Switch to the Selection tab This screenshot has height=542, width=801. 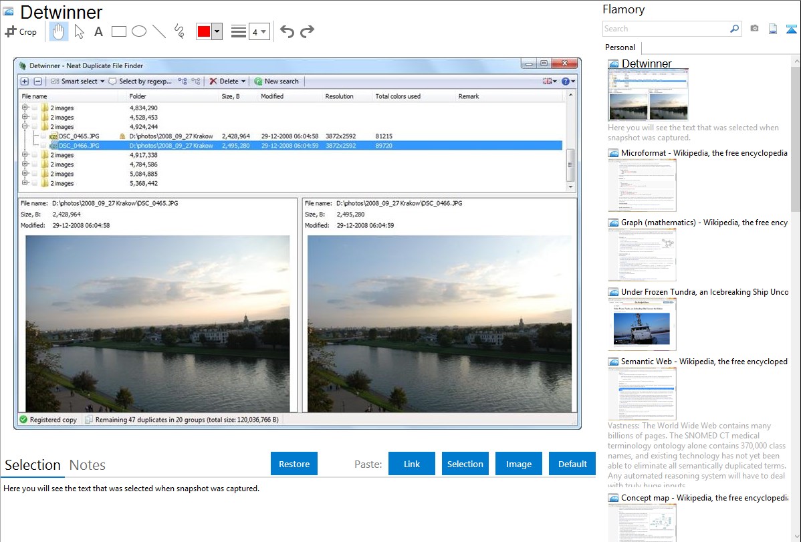pyautogui.click(x=33, y=465)
